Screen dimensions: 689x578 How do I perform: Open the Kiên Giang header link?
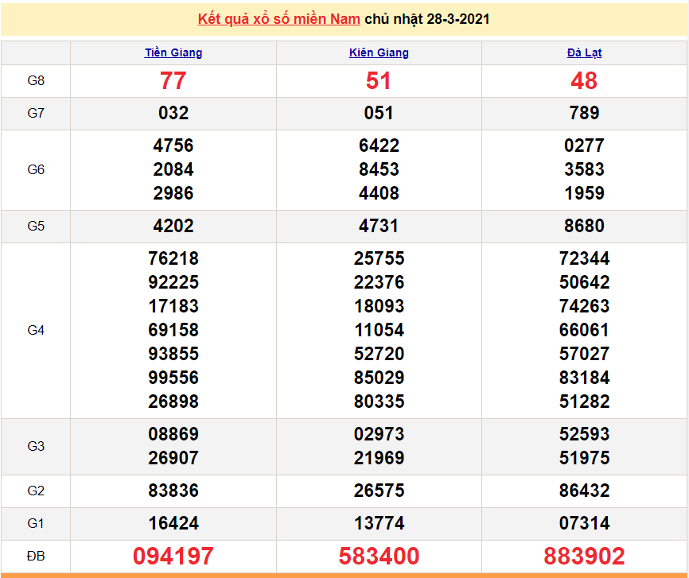click(379, 53)
